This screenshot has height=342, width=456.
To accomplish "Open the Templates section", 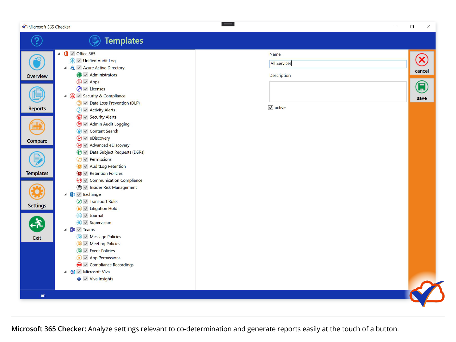I will tap(37, 163).
